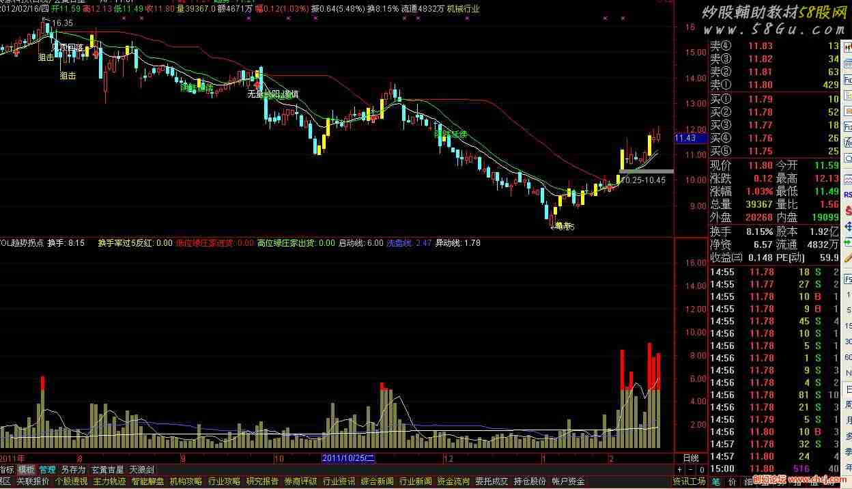Open the 资讯工场 button
Image resolution: width=852 pixels, height=489 pixels.
pos(690,481)
